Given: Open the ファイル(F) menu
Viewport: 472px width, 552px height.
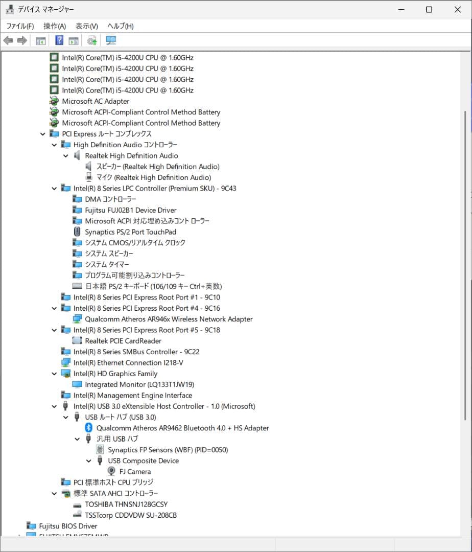Looking at the screenshot, I should (x=20, y=26).
